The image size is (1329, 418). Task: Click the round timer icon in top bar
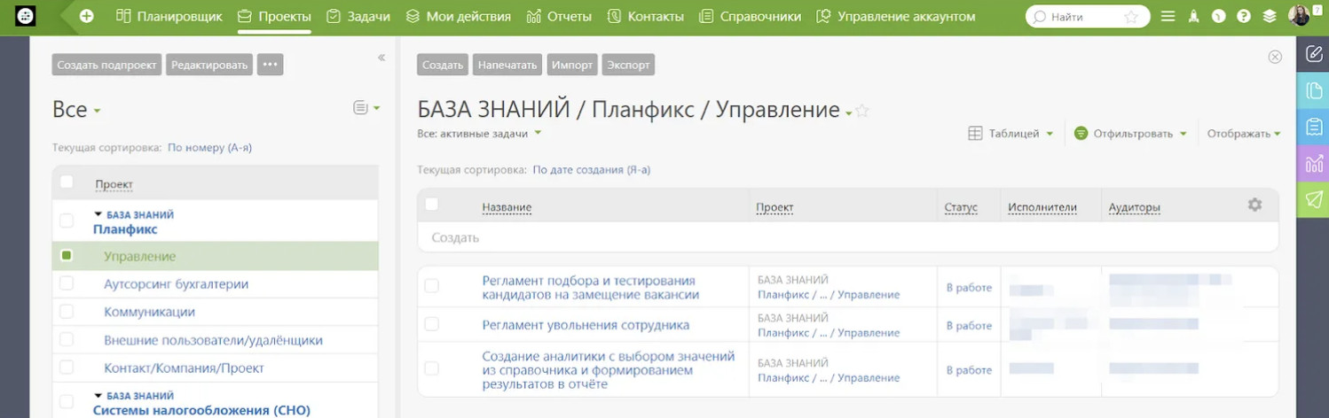[1219, 17]
